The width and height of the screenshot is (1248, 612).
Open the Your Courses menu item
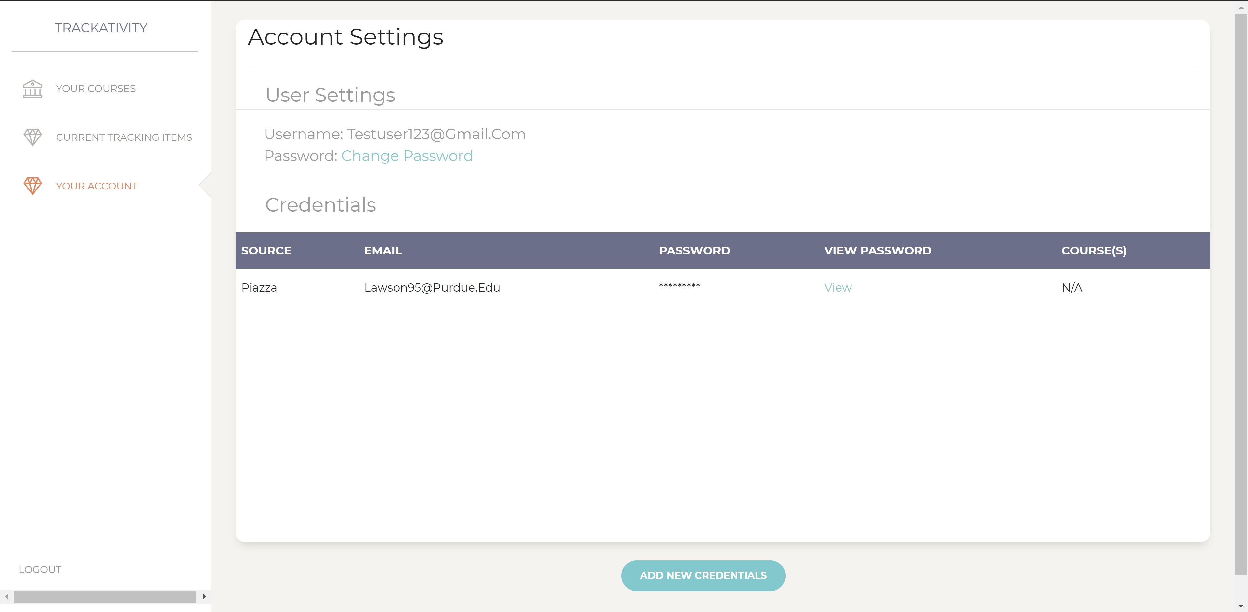coord(96,89)
